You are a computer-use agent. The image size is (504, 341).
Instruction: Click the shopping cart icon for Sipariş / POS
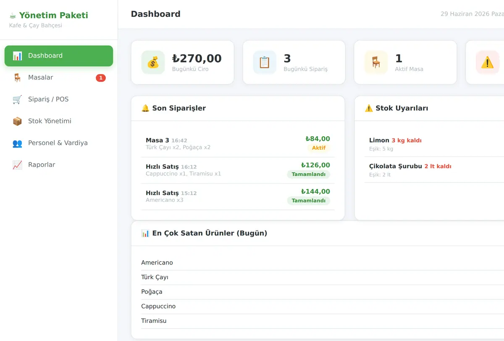17,100
